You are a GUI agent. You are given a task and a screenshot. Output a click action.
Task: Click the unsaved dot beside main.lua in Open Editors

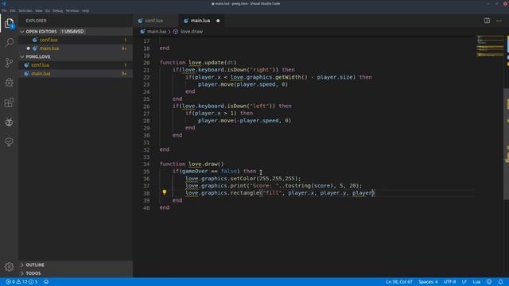[x=29, y=48]
